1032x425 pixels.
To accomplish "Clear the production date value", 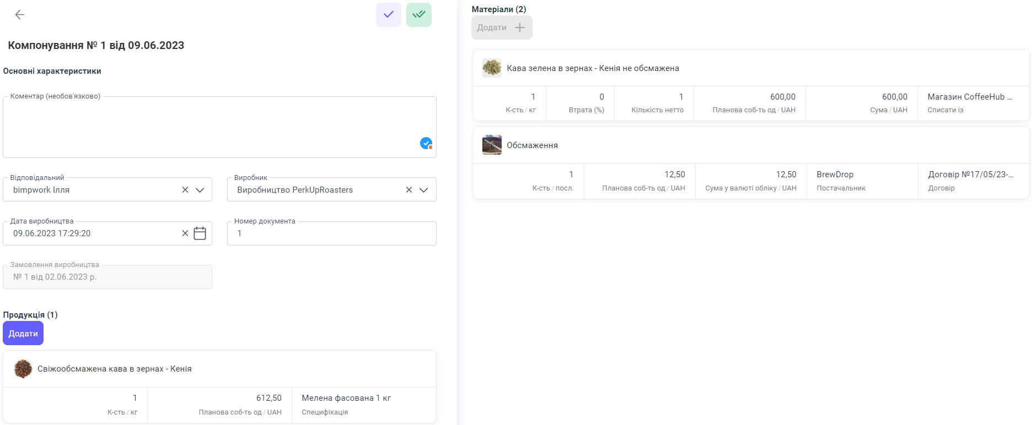I will (x=185, y=233).
